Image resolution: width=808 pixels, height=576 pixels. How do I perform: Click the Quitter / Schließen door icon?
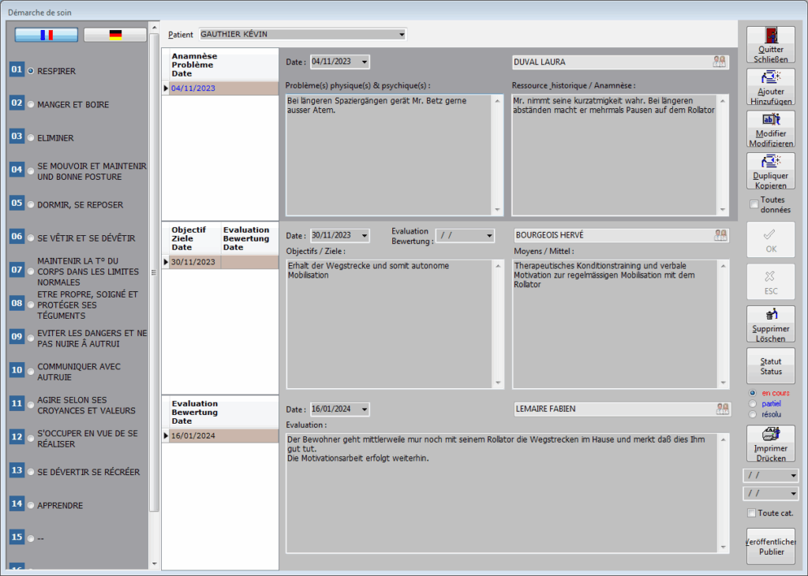tap(770, 36)
